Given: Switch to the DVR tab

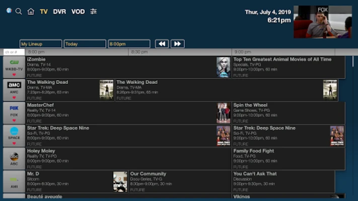Looking at the screenshot, I should [x=59, y=12].
